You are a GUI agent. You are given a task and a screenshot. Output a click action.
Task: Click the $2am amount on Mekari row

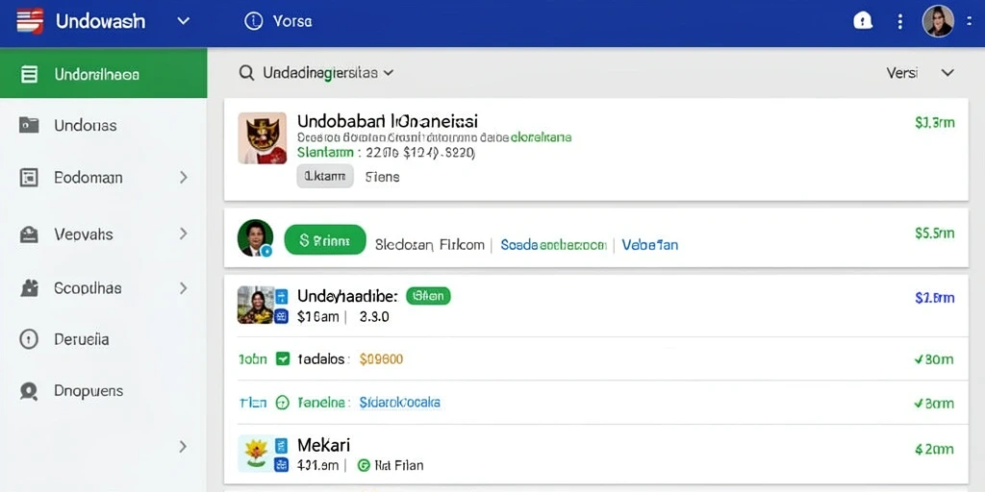pos(935,450)
